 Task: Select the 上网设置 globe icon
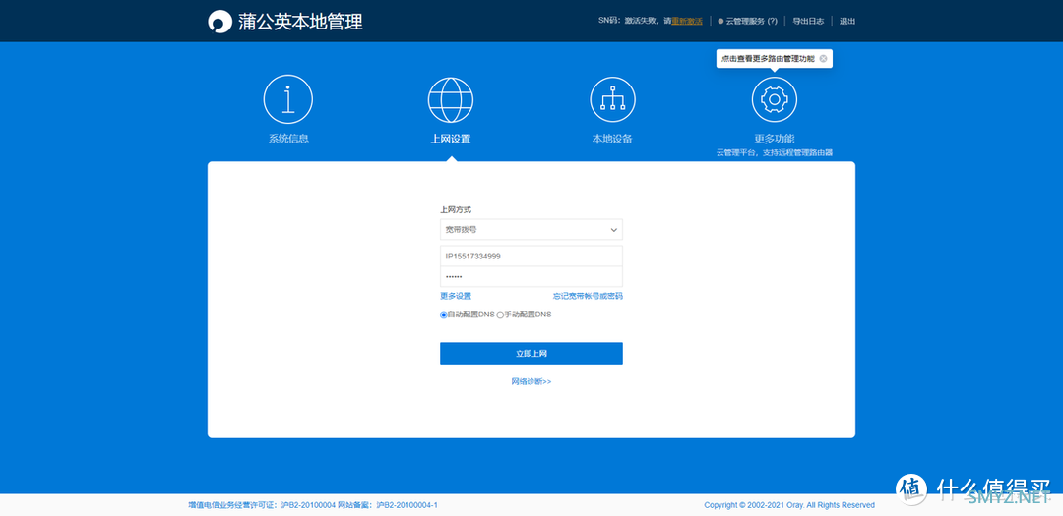point(451,99)
